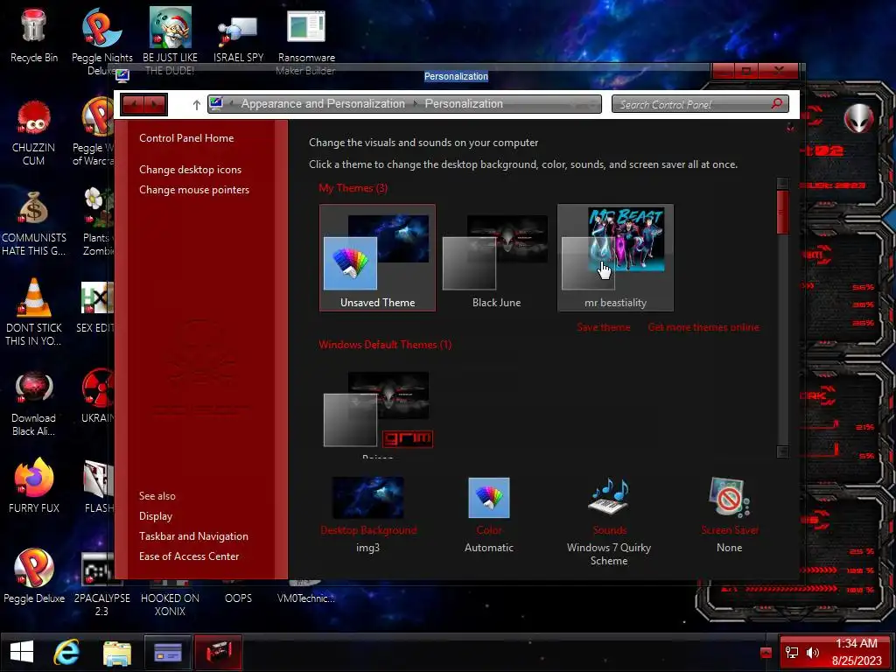Click the Search Control Panel field
Screen dimensions: 896x672
700,104
